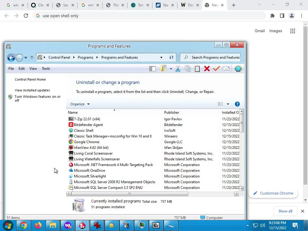Click the red X Delete toolbar icon
Image resolution: width=308 pixels, height=231 pixels.
(x=207, y=69)
